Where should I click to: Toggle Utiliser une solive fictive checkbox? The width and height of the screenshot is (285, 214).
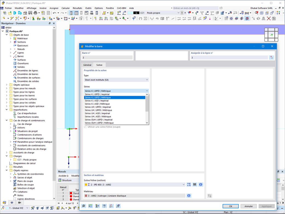click(85, 127)
